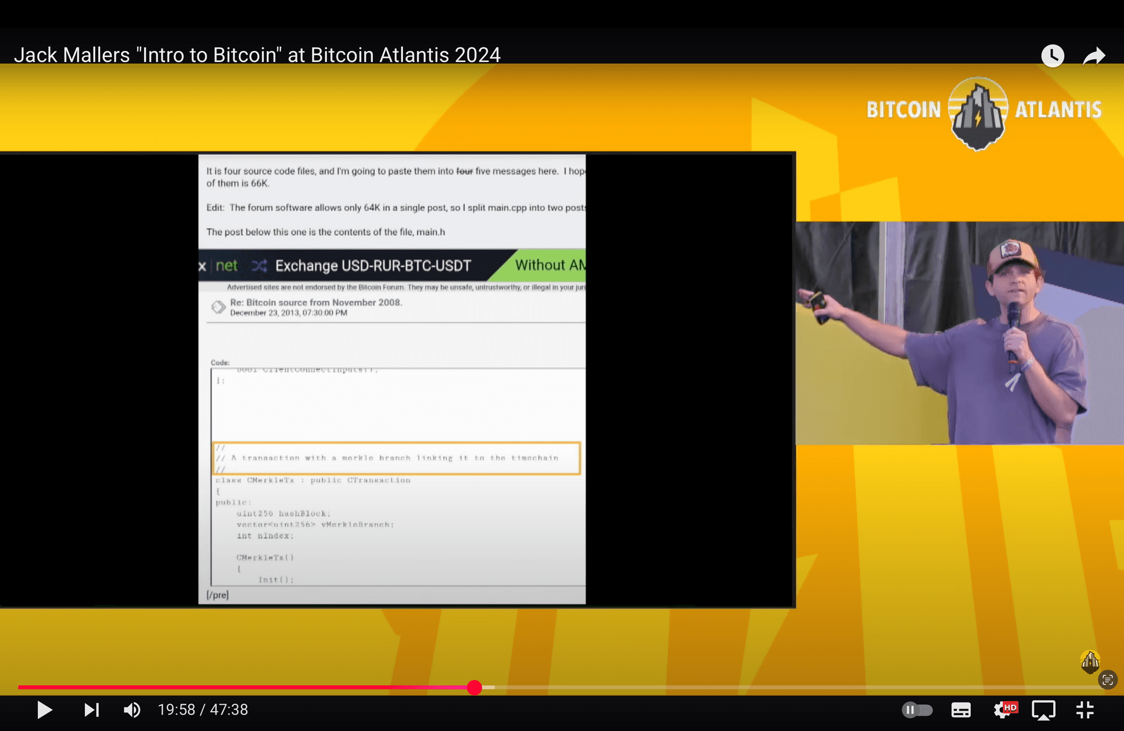Click the 19:58 / 47:38 time display
This screenshot has width=1124, height=731.
click(203, 710)
